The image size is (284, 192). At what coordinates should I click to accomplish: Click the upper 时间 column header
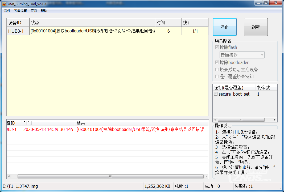point(168,23)
